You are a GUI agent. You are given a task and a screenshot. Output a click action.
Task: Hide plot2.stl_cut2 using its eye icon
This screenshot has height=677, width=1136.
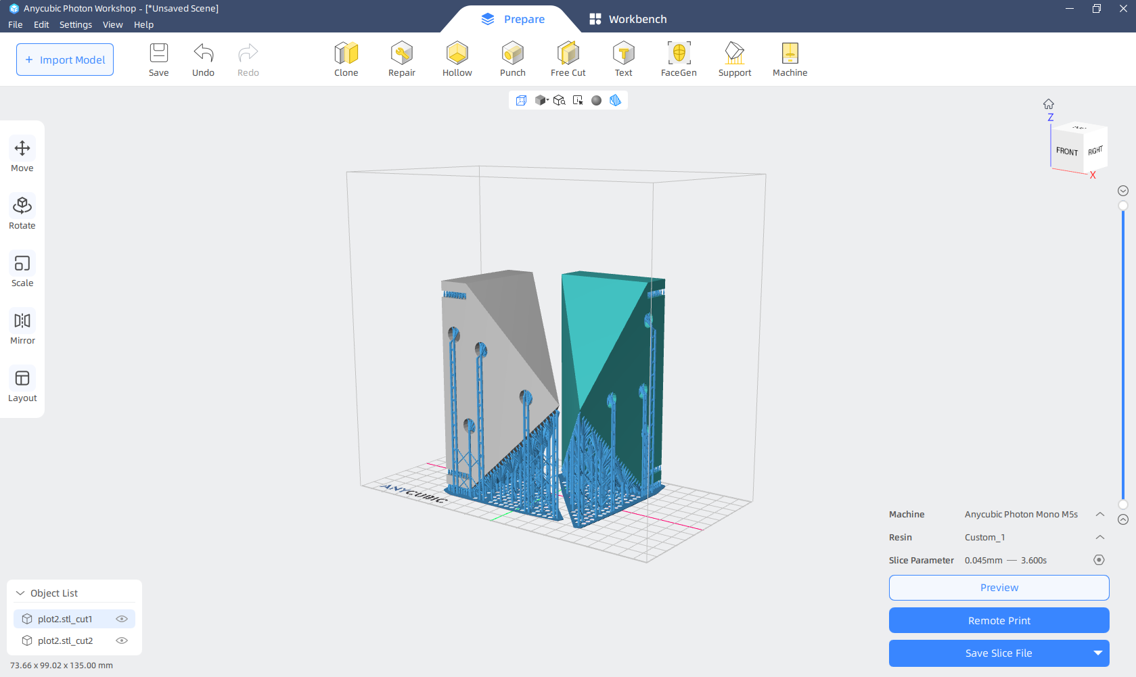[x=122, y=640]
